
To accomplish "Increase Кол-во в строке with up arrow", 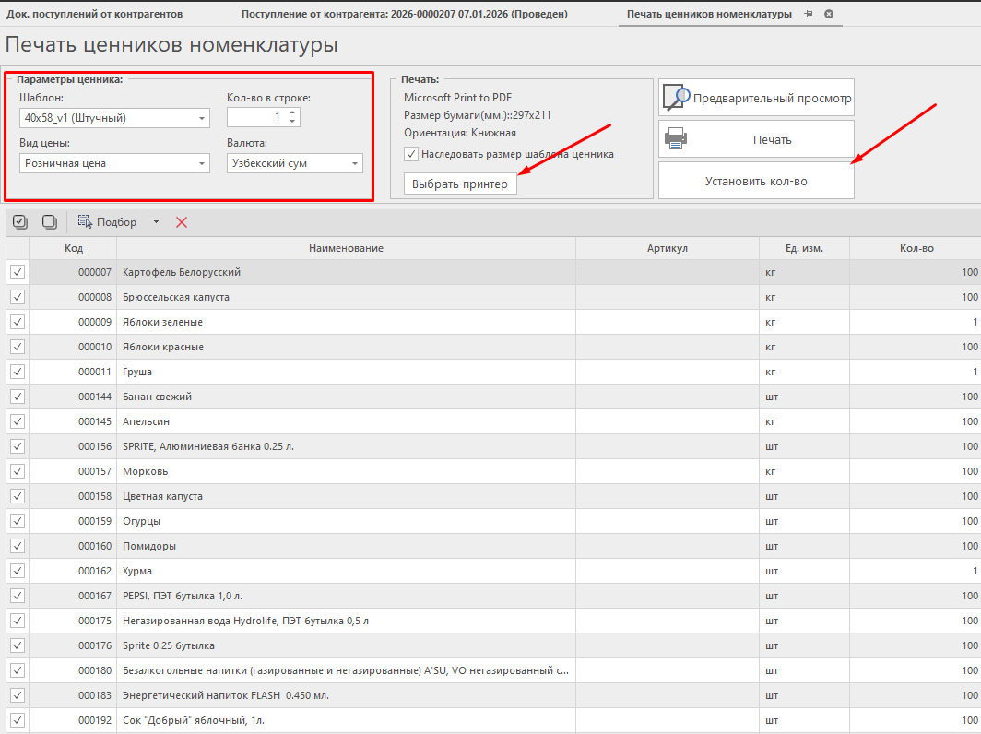I will pos(292,113).
